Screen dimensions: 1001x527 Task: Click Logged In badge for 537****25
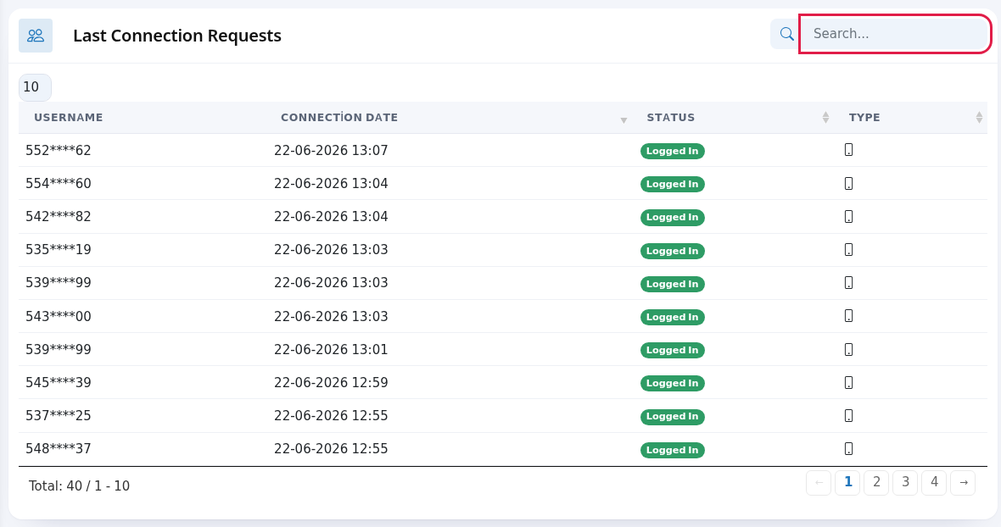(672, 417)
